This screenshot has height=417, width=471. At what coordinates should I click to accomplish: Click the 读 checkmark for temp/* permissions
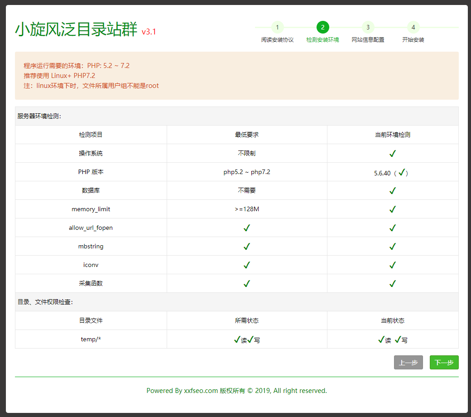[x=380, y=339]
